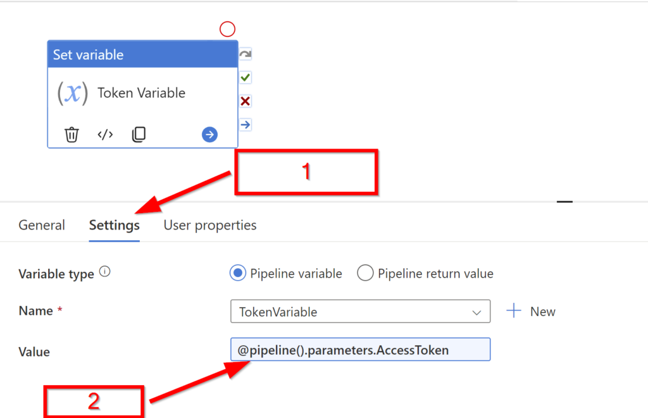648x418 pixels.
Task: Switch to the General tab
Action: pyautogui.click(x=42, y=225)
